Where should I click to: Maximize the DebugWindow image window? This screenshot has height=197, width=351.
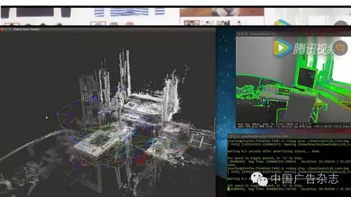[246, 34]
